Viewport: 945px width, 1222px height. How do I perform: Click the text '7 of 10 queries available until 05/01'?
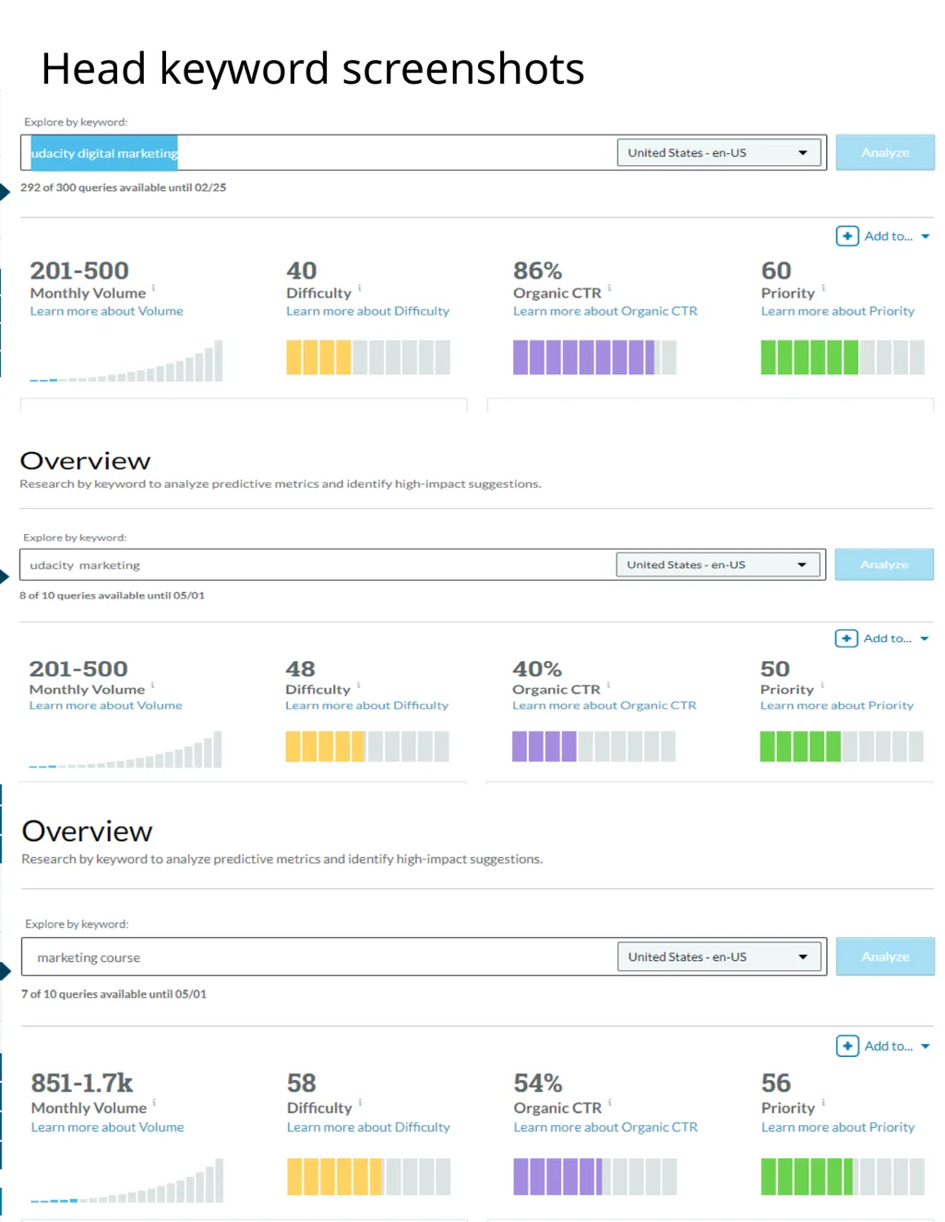point(114,994)
